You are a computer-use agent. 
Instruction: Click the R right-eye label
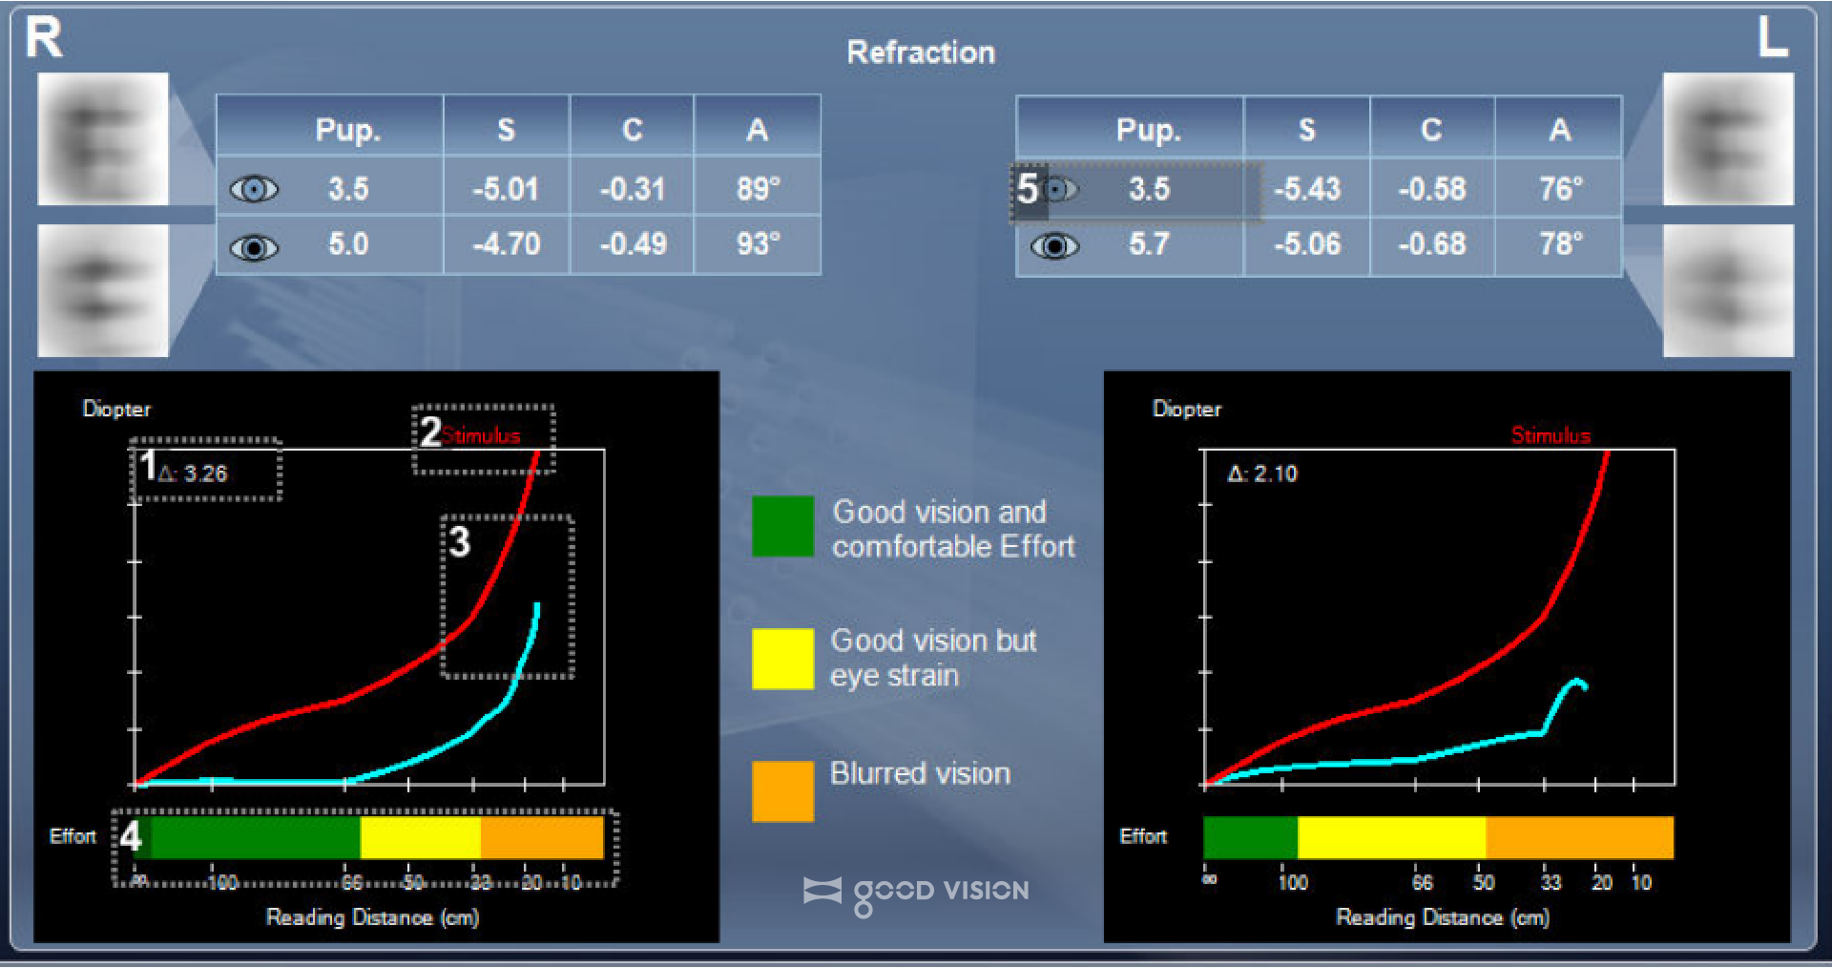tap(44, 38)
